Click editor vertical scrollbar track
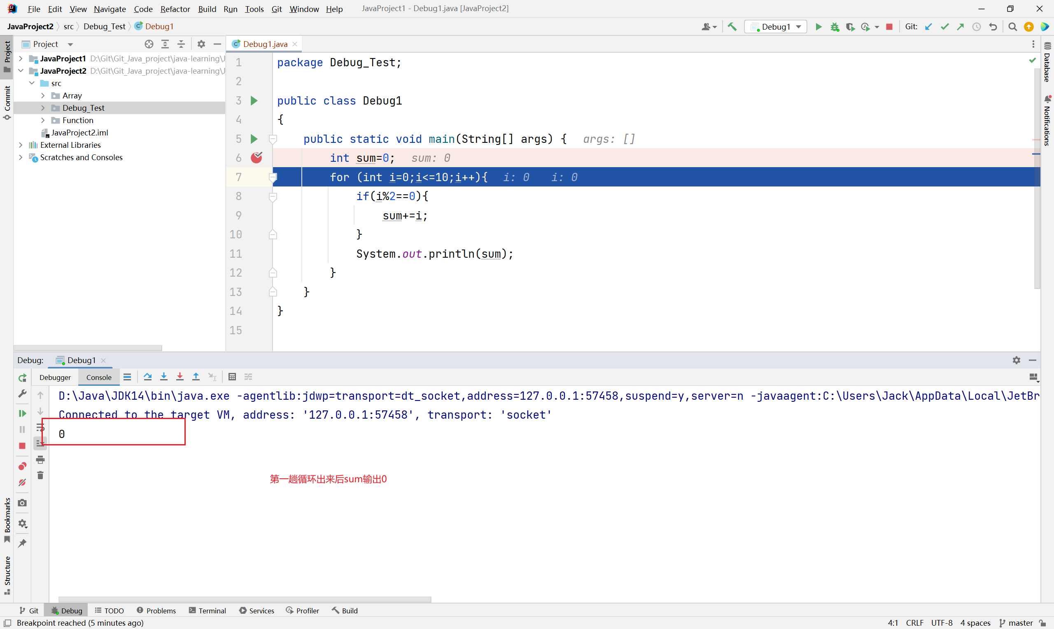 point(1037,178)
